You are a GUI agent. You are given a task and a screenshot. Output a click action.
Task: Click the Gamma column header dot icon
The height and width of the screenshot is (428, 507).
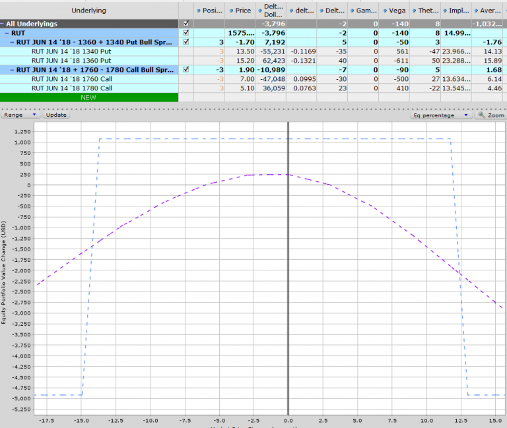tap(353, 11)
